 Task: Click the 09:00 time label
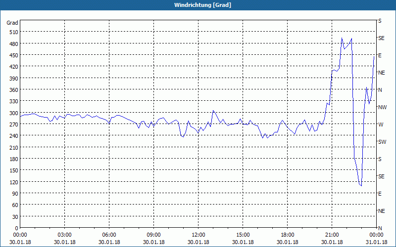tap(154, 235)
